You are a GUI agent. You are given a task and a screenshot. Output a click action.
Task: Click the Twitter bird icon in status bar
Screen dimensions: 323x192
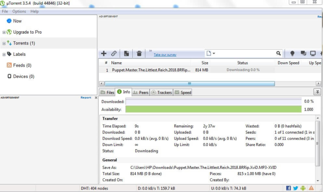[x=296, y=188]
